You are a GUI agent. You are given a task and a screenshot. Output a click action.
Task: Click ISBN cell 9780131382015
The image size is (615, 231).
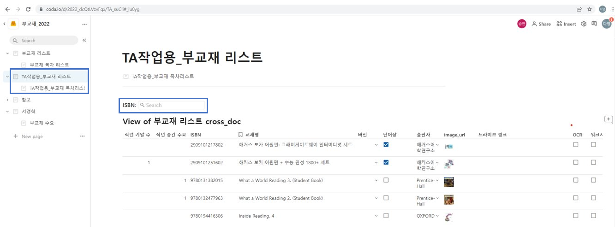[x=206, y=180]
